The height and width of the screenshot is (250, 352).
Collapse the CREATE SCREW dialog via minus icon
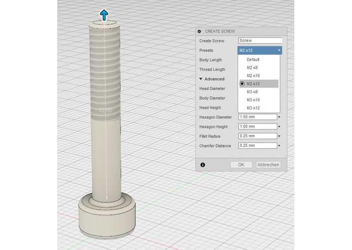[x=200, y=31]
